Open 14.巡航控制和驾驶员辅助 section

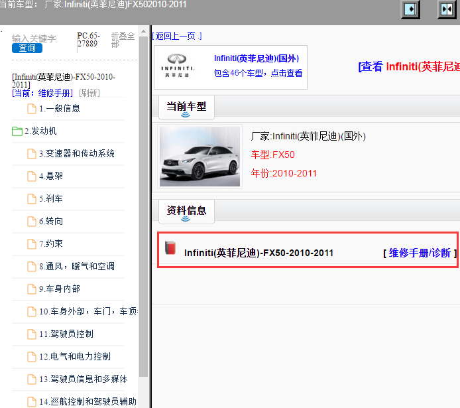pyautogui.click(x=88, y=401)
